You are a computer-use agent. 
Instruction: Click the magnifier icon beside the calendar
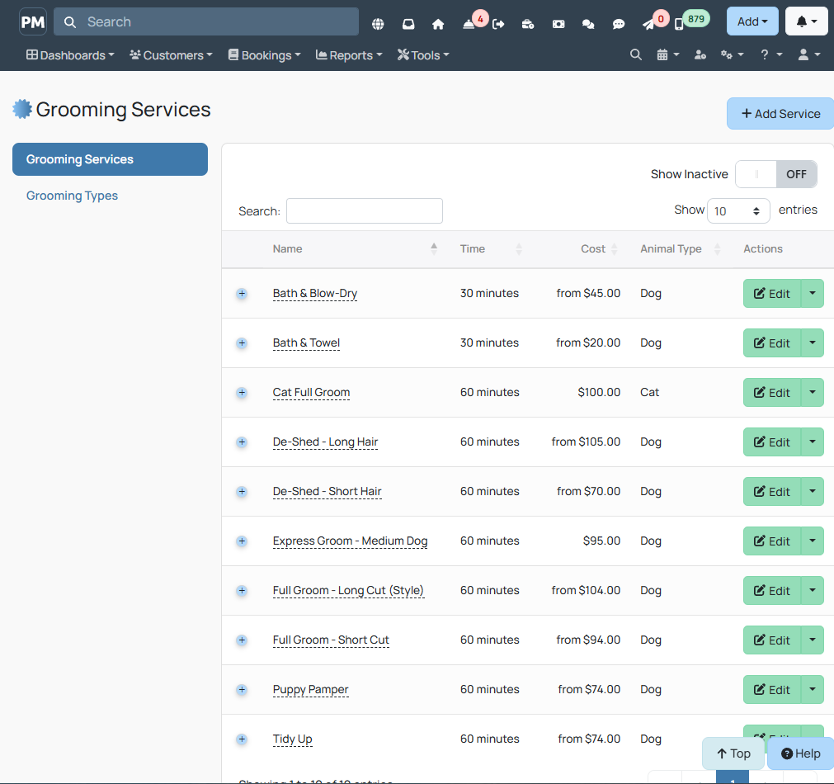click(x=636, y=54)
